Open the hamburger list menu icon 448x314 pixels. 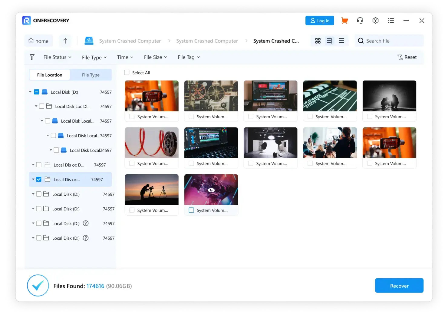coord(391,21)
